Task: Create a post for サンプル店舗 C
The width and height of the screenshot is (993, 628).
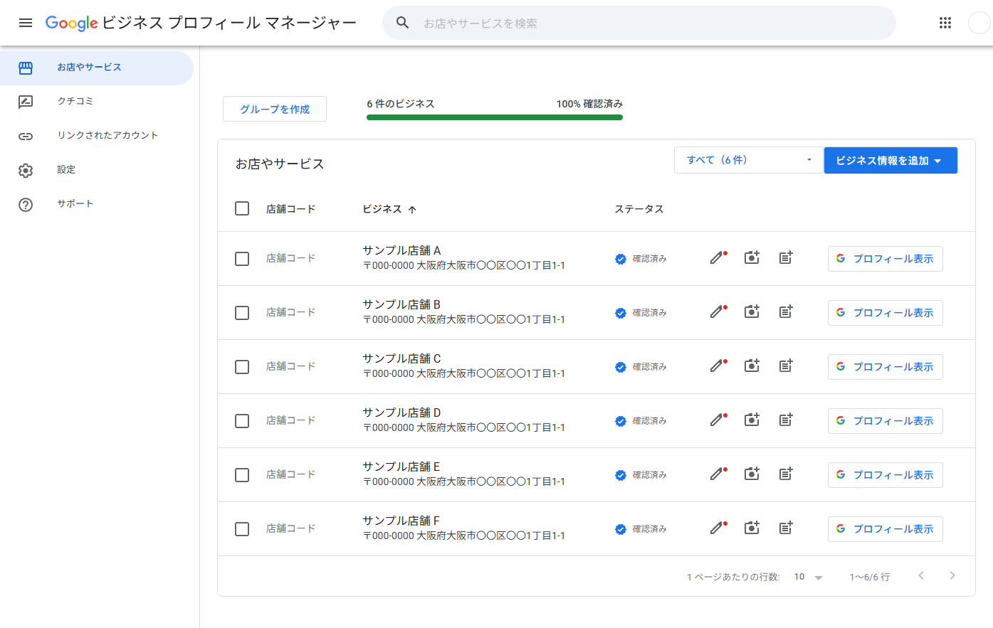Action: [786, 366]
